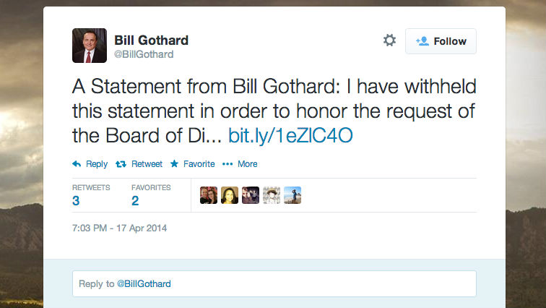Open the Bill Gothard display name
Screen dimensions: 546x308
[x=151, y=39]
